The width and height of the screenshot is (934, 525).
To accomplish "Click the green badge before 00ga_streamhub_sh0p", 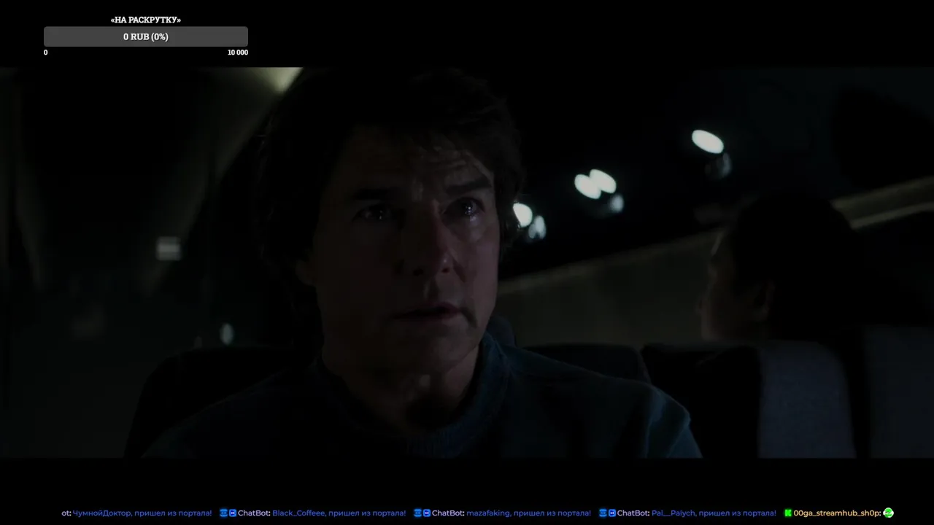I will pyautogui.click(x=788, y=513).
